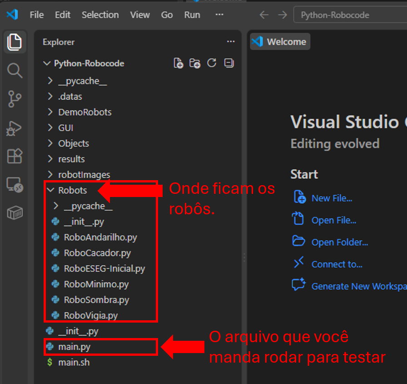Click the Open File... link
This screenshot has height=384, width=407.
334,221
